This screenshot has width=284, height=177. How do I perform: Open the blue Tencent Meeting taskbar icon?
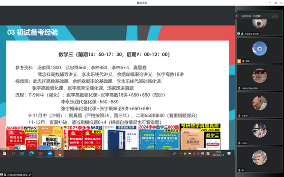(x=49, y=153)
